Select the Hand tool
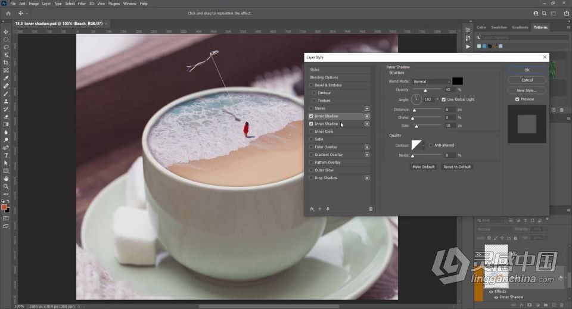The image size is (572, 309). pyautogui.click(x=6, y=179)
